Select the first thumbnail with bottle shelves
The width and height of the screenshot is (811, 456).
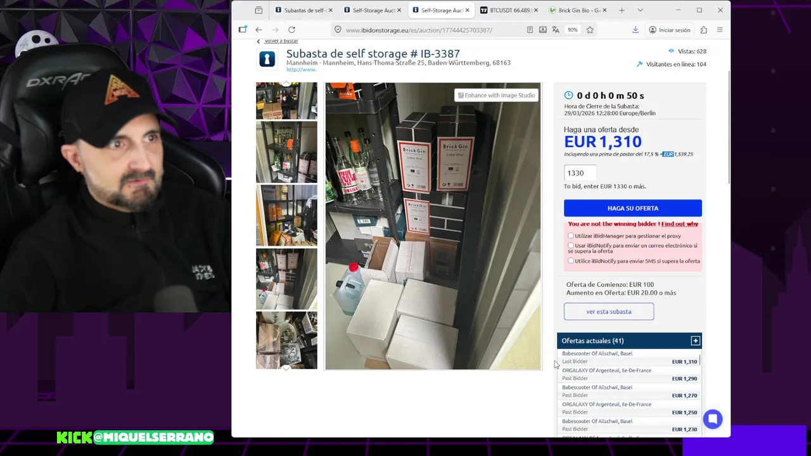(x=286, y=101)
